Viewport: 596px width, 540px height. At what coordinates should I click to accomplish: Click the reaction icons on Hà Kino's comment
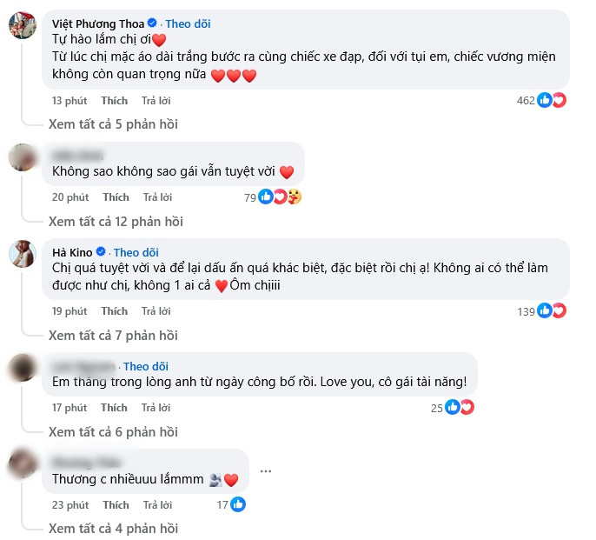pos(553,310)
